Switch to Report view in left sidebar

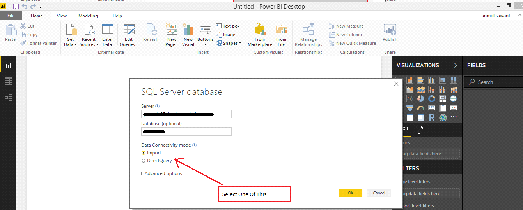[8, 65]
